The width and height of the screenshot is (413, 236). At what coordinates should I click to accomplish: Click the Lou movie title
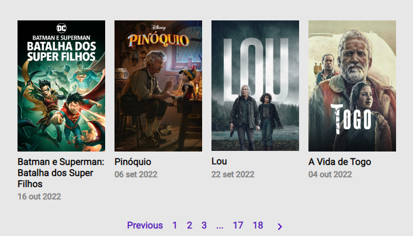[219, 161]
